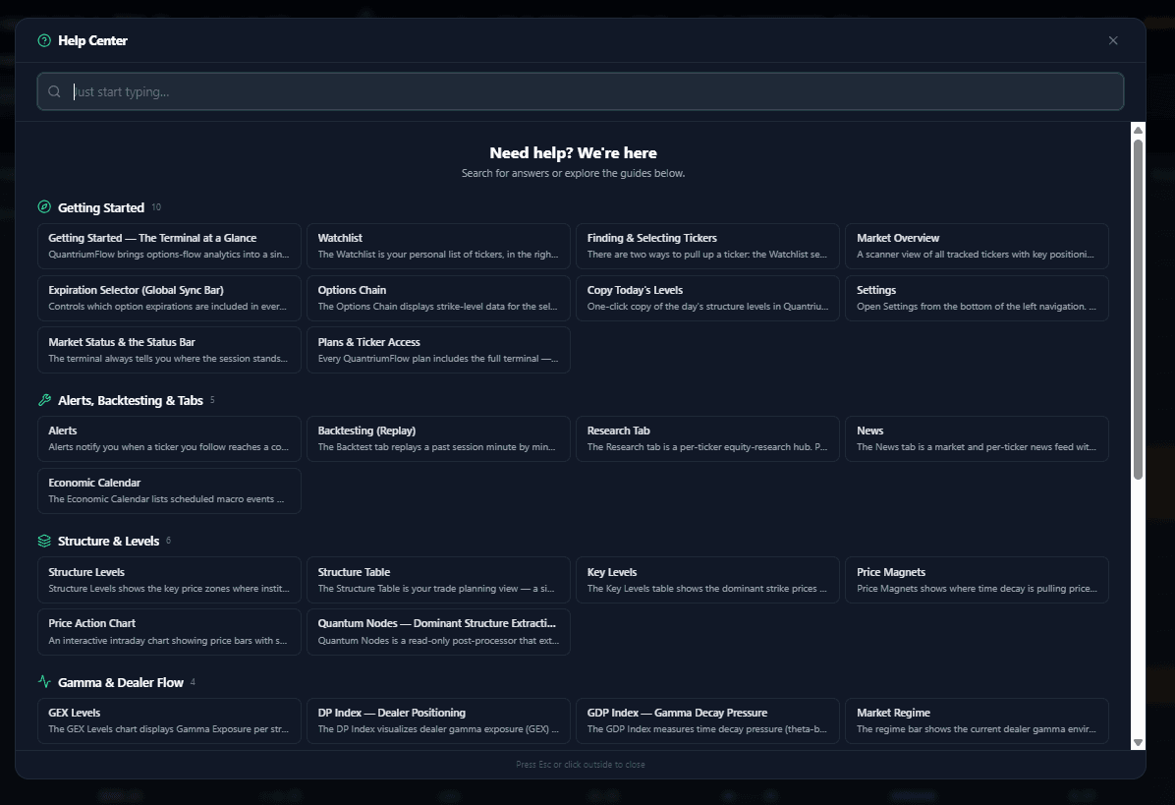Viewport: 1175px width, 805px height.
Task: Open 'Quantum Nodes — Dominant Structure' article
Action: click(x=438, y=632)
